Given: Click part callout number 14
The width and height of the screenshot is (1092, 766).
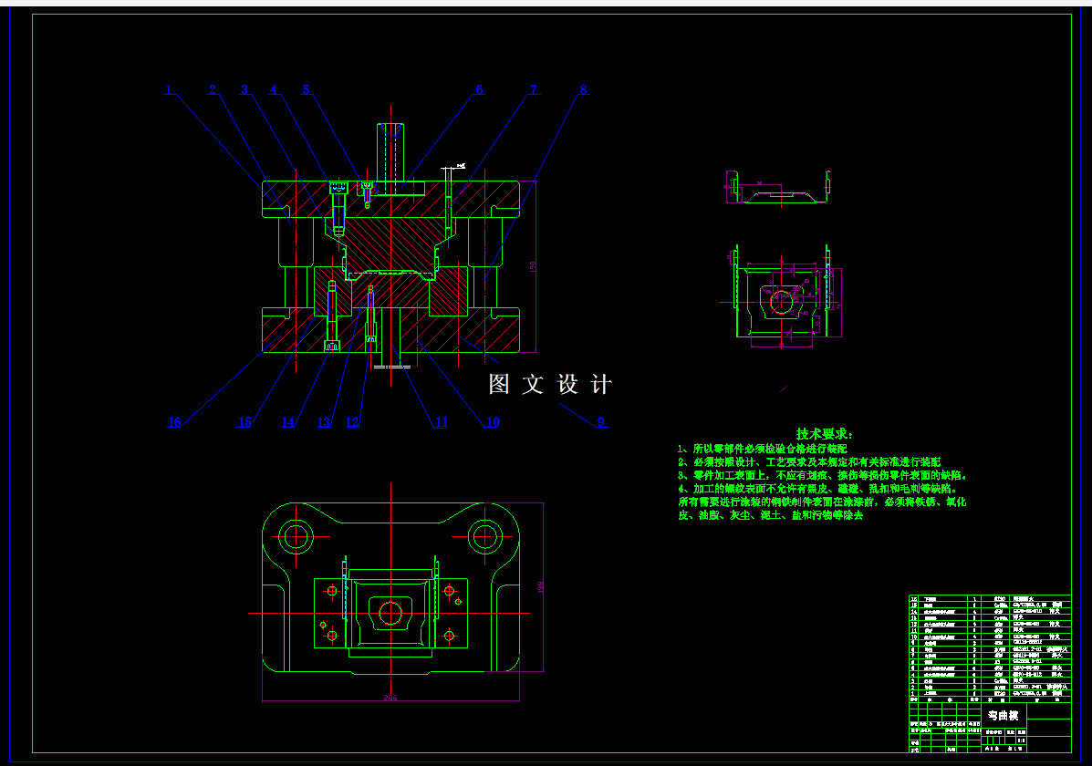Looking at the screenshot, I should point(287,422).
